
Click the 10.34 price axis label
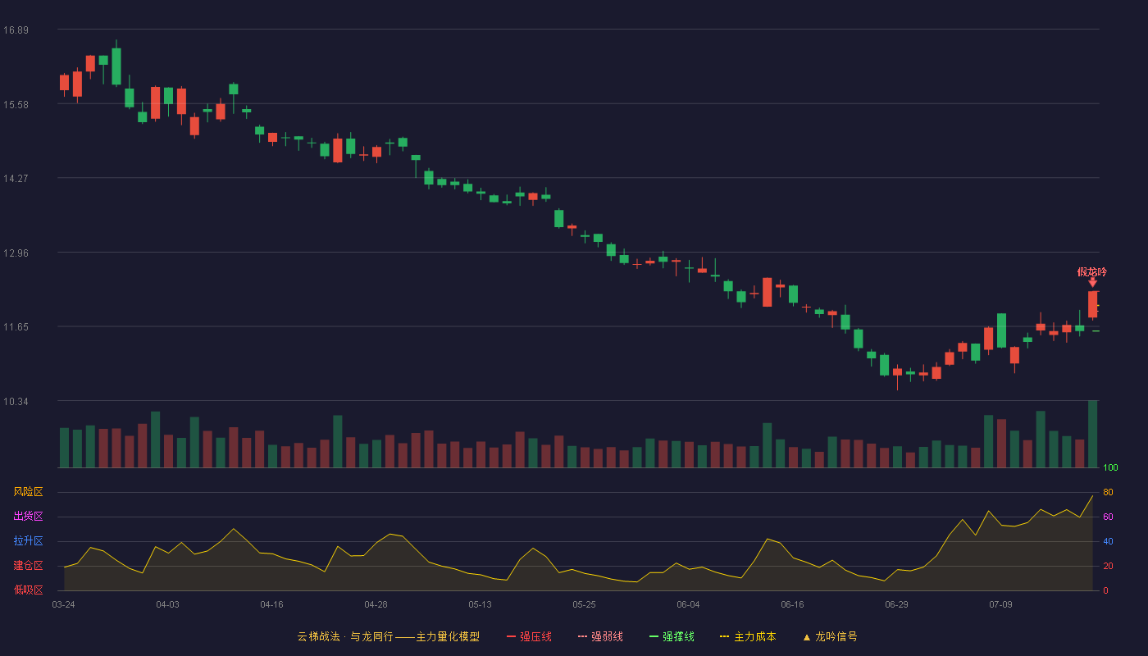(16, 402)
